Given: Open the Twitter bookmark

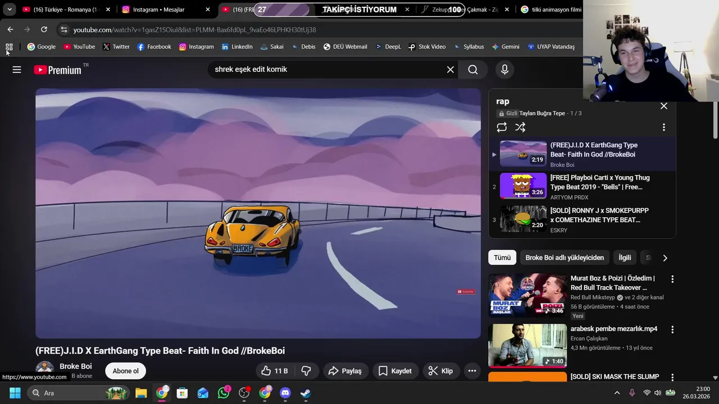Looking at the screenshot, I should (x=116, y=47).
